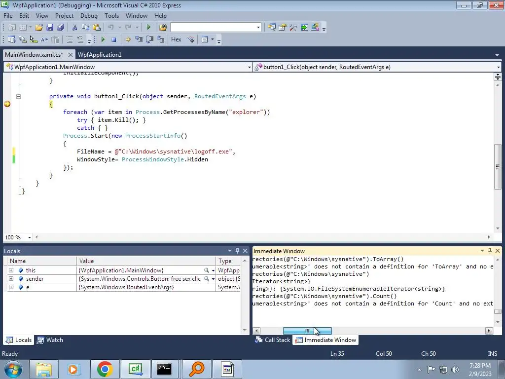Open the Windows Start orb
The height and width of the screenshot is (379, 505).
13,369
